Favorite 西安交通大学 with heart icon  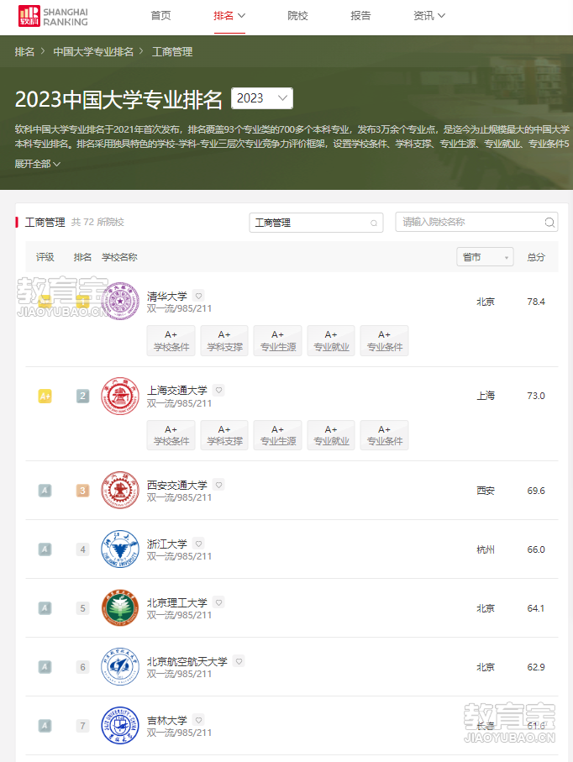(218, 485)
